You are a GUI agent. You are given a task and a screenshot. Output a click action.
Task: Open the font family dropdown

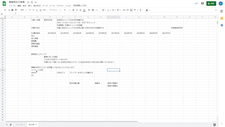tap(55, 10)
